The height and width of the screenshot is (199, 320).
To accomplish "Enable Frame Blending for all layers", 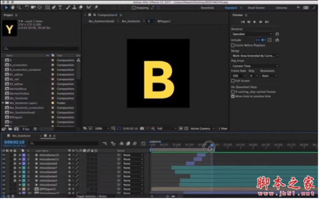I will (128, 144).
